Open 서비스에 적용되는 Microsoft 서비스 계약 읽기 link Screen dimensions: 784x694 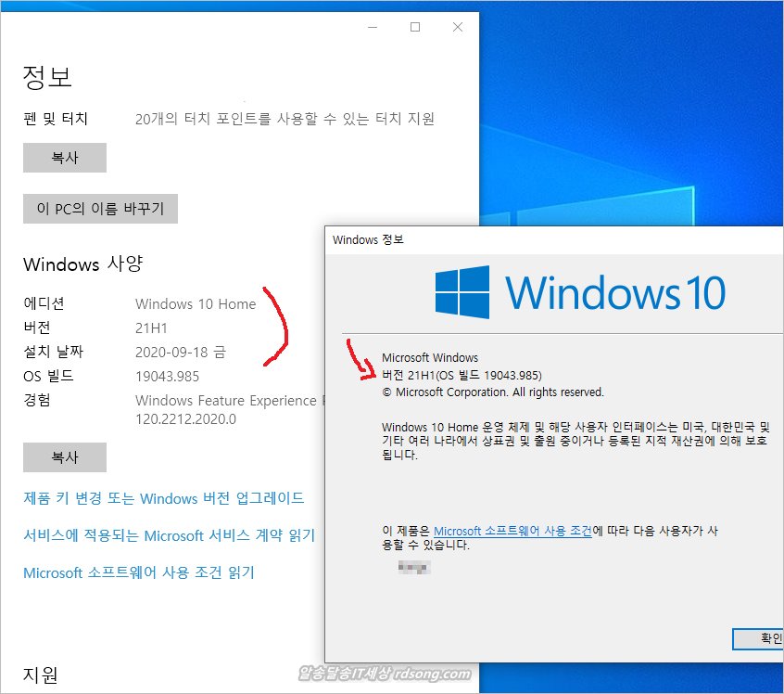(169, 535)
